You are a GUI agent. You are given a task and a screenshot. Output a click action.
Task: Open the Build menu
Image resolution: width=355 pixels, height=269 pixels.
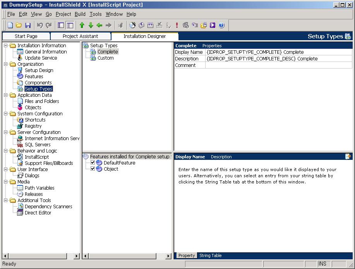tap(80, 14)
